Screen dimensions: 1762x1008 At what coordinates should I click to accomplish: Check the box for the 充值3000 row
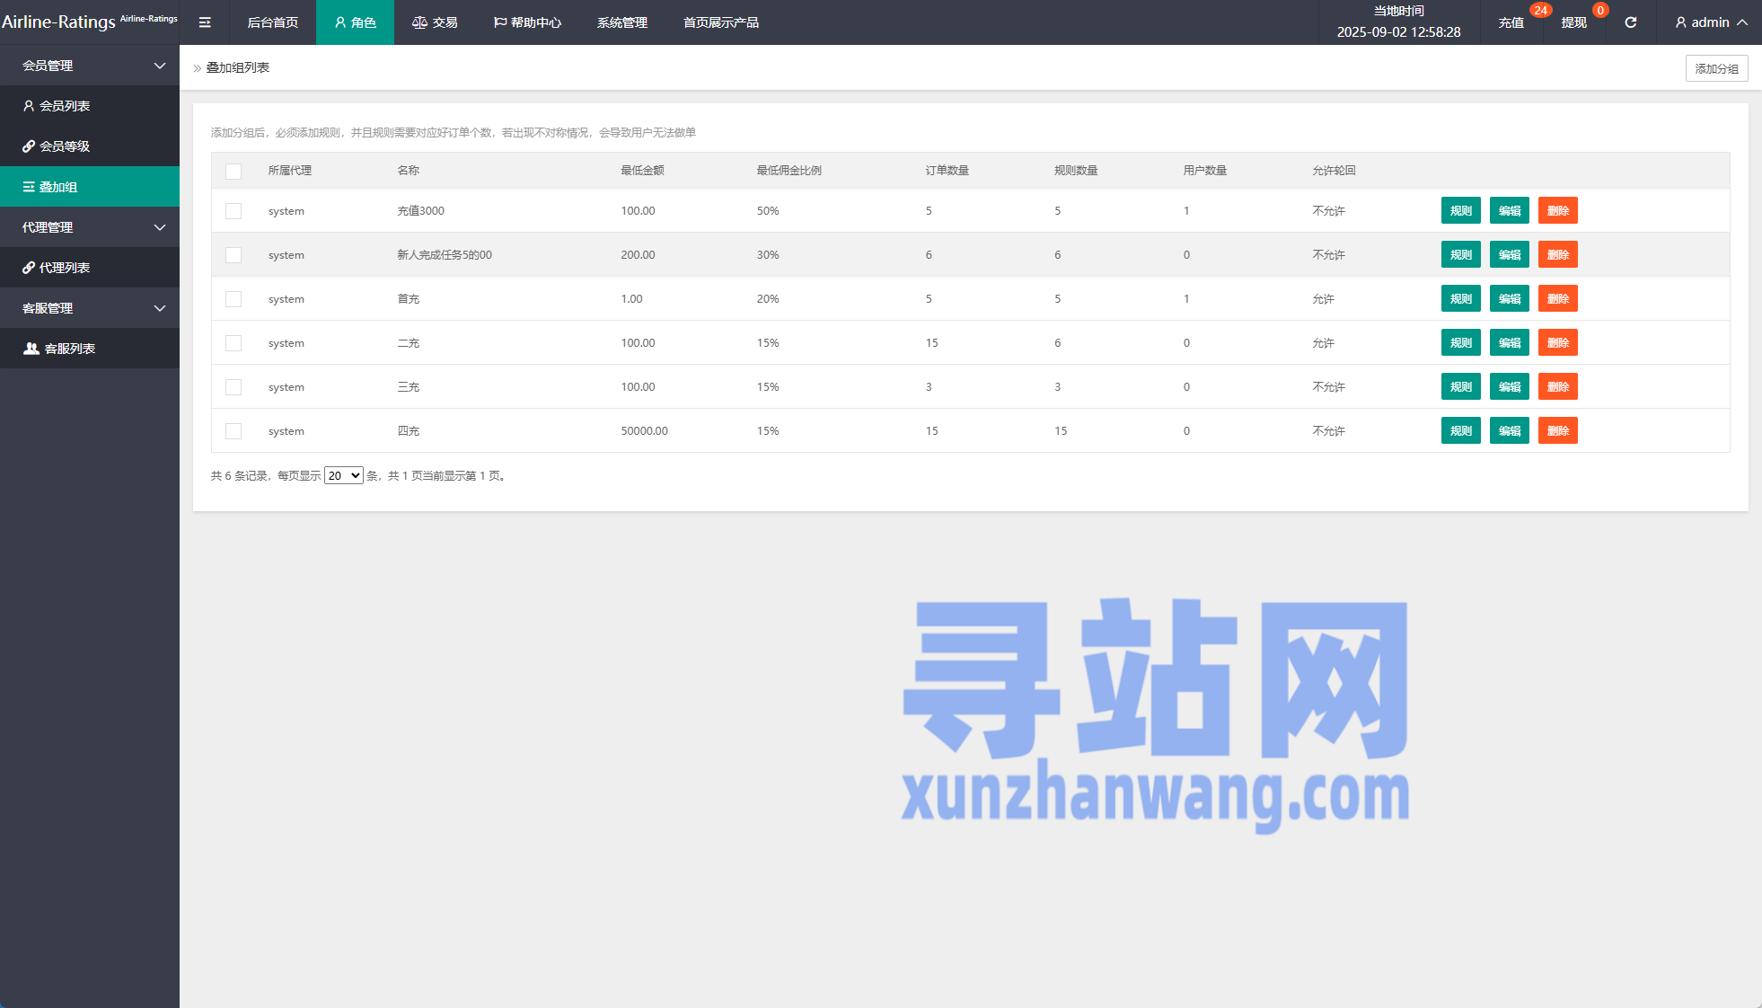233,211
